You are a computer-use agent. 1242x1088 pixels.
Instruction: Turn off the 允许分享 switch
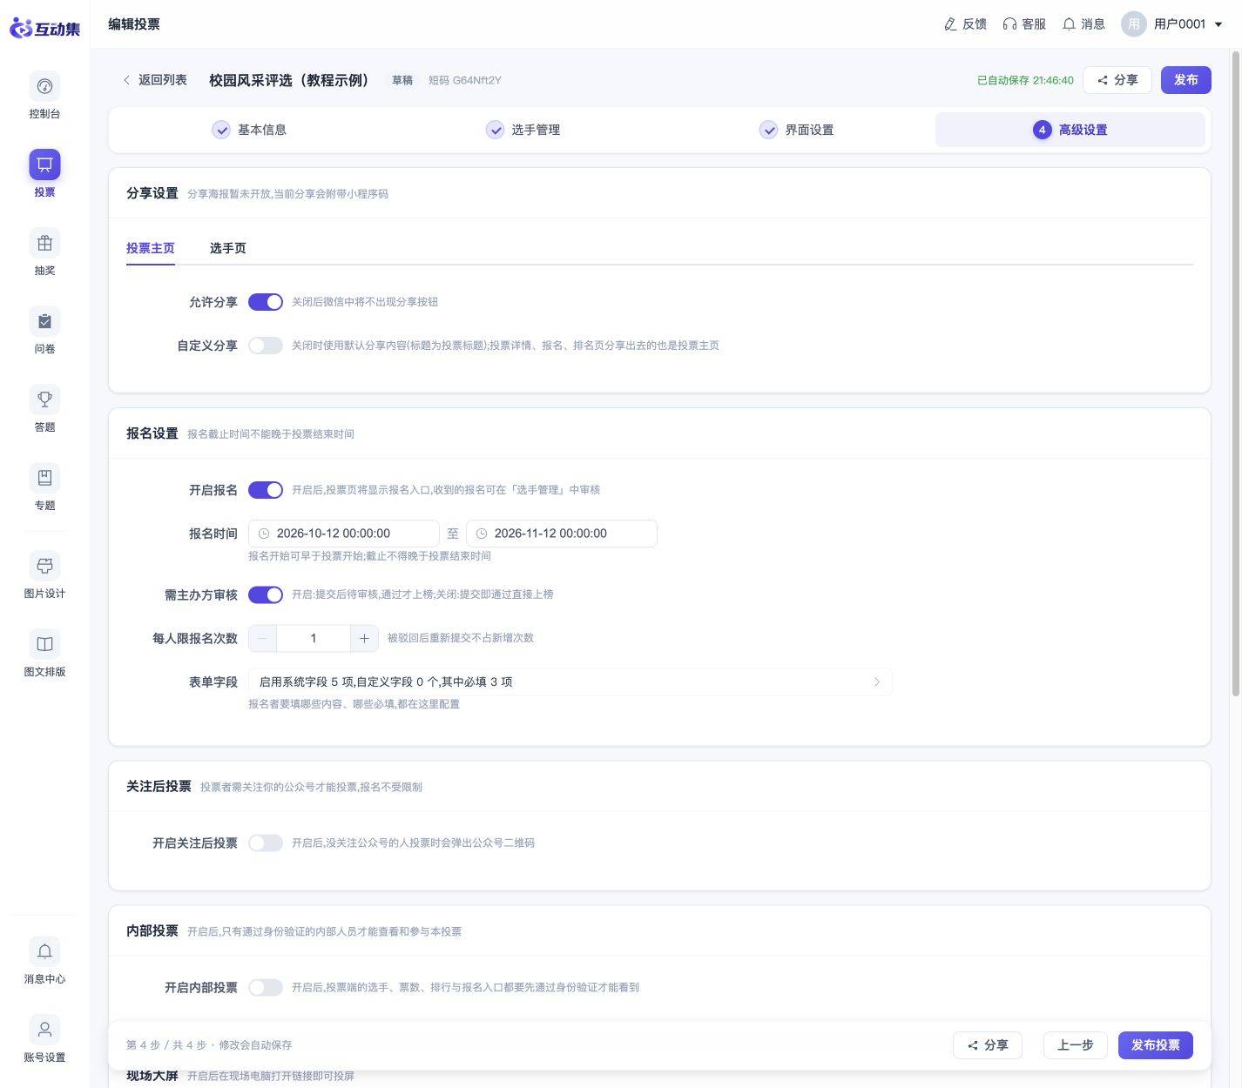(266, 302)
